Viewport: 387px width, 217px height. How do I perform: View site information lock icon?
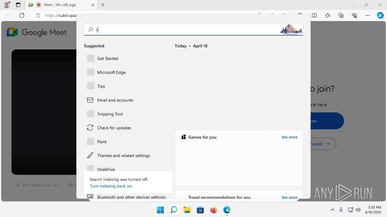point(38,15)
